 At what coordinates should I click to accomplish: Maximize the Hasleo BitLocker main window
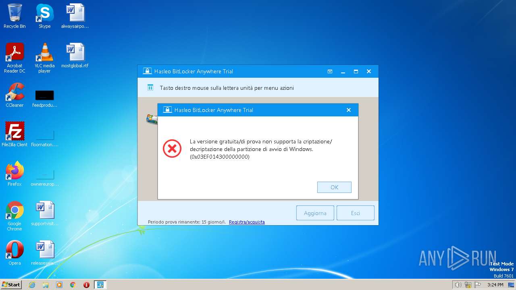[x=356, y=71]
